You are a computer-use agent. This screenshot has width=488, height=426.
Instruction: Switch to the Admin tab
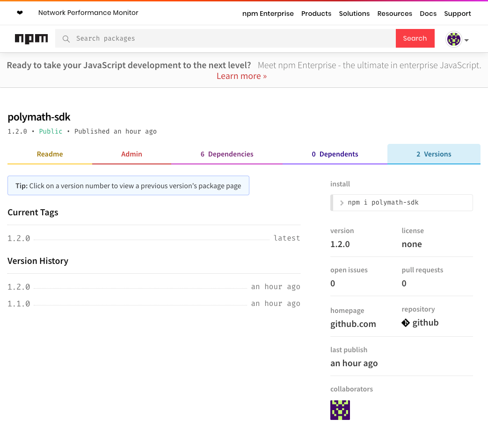tap(131, 154)
